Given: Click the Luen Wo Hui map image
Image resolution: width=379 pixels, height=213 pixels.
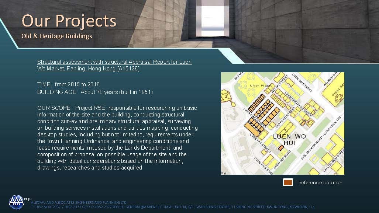Looking at the screenshot, I should (x=282, y=123).
